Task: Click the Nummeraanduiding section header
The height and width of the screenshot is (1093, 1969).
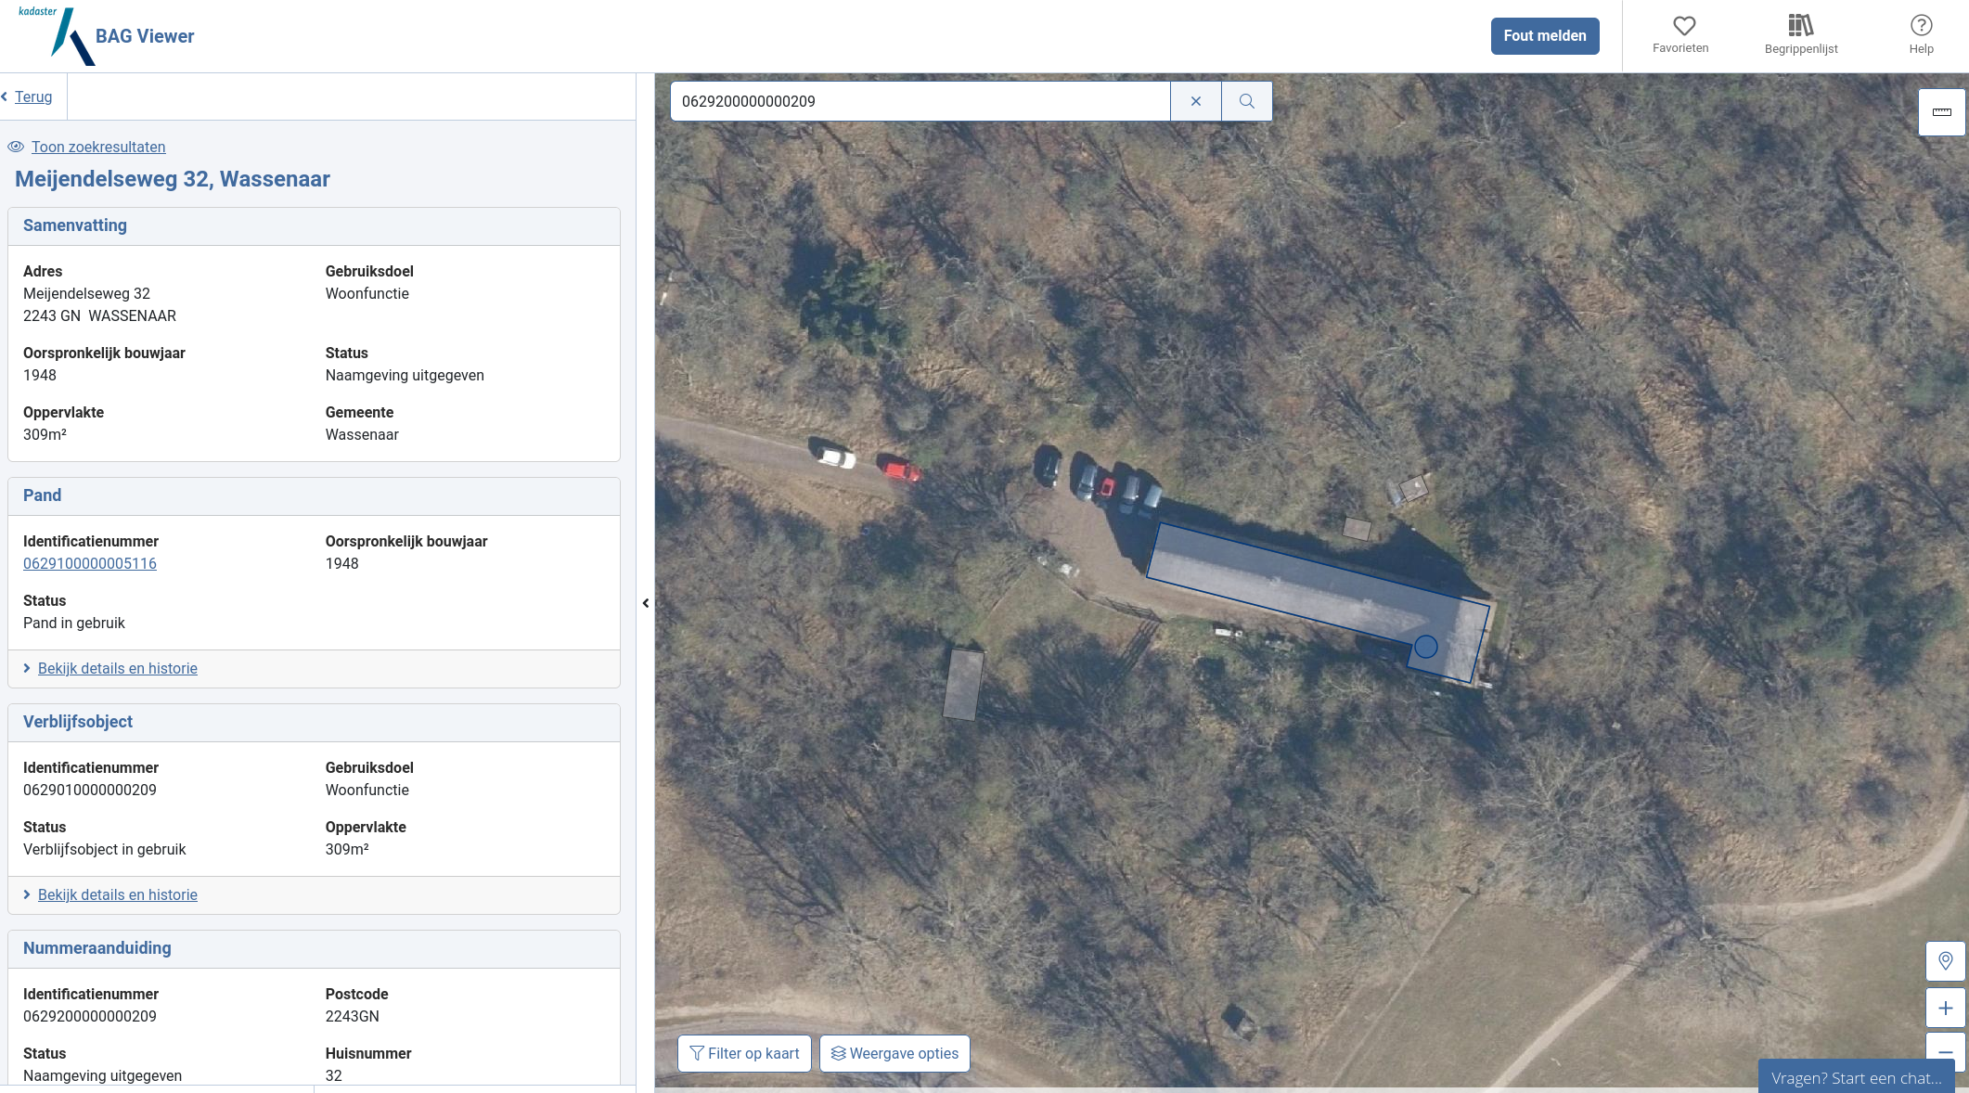Action: click(314, 949)
